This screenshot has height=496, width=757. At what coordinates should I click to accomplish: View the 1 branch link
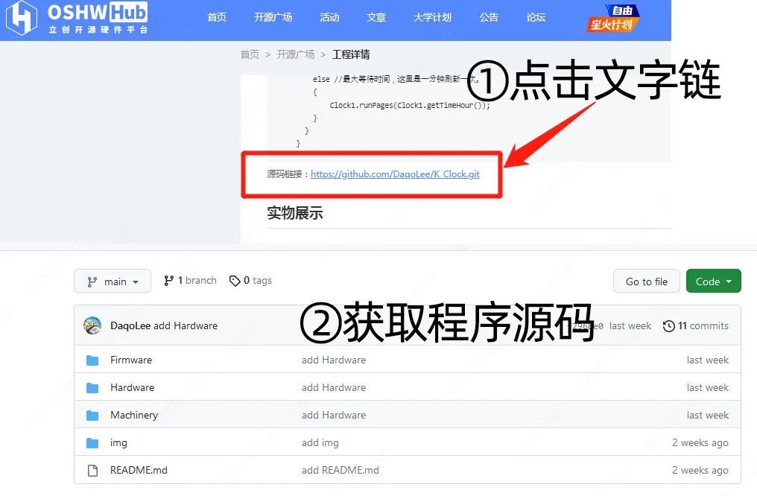click(x=191, y=281)
